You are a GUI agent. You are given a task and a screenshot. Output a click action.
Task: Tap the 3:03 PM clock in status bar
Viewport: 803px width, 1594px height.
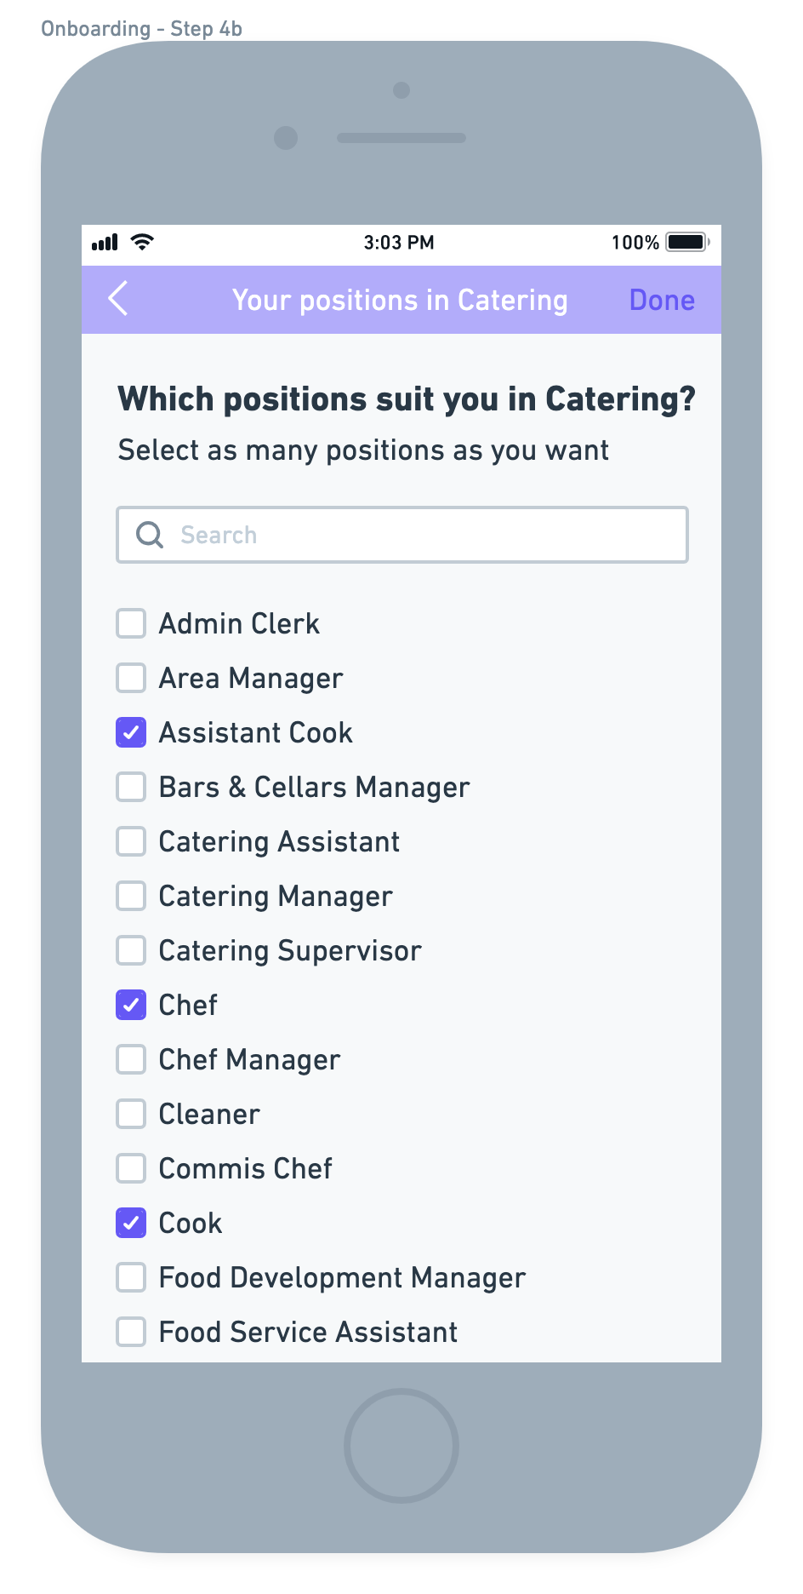[399, 243]
